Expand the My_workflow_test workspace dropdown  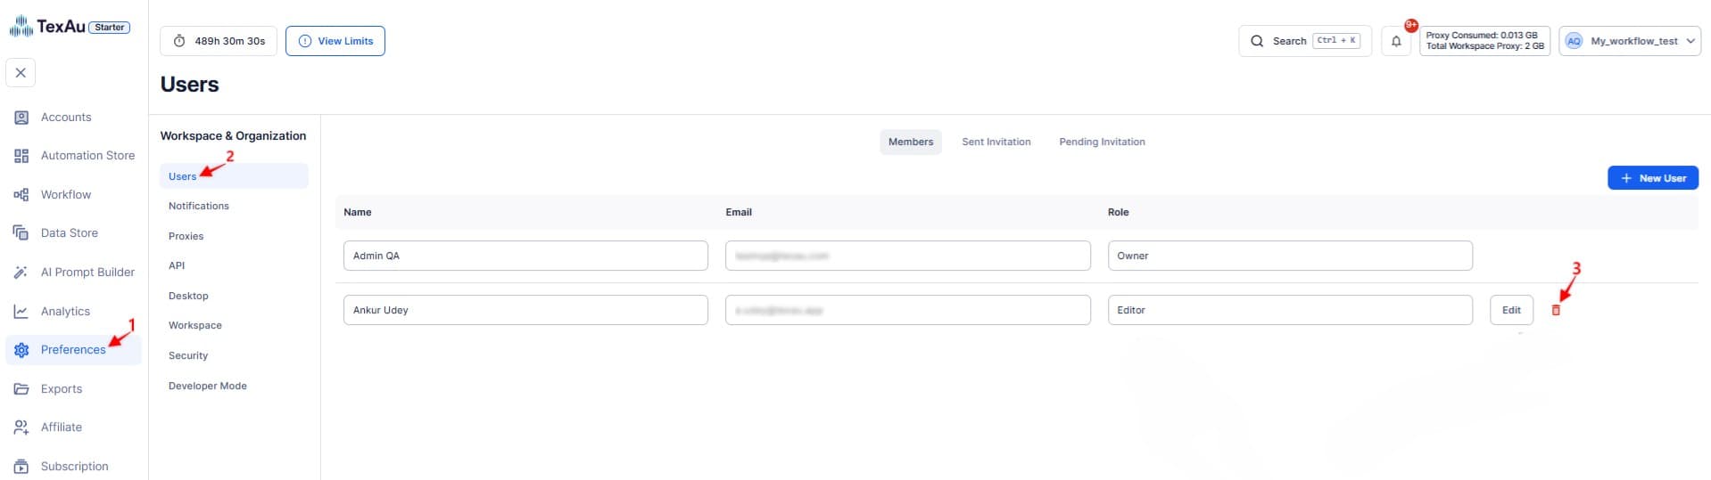click(x=1629, y=41)
